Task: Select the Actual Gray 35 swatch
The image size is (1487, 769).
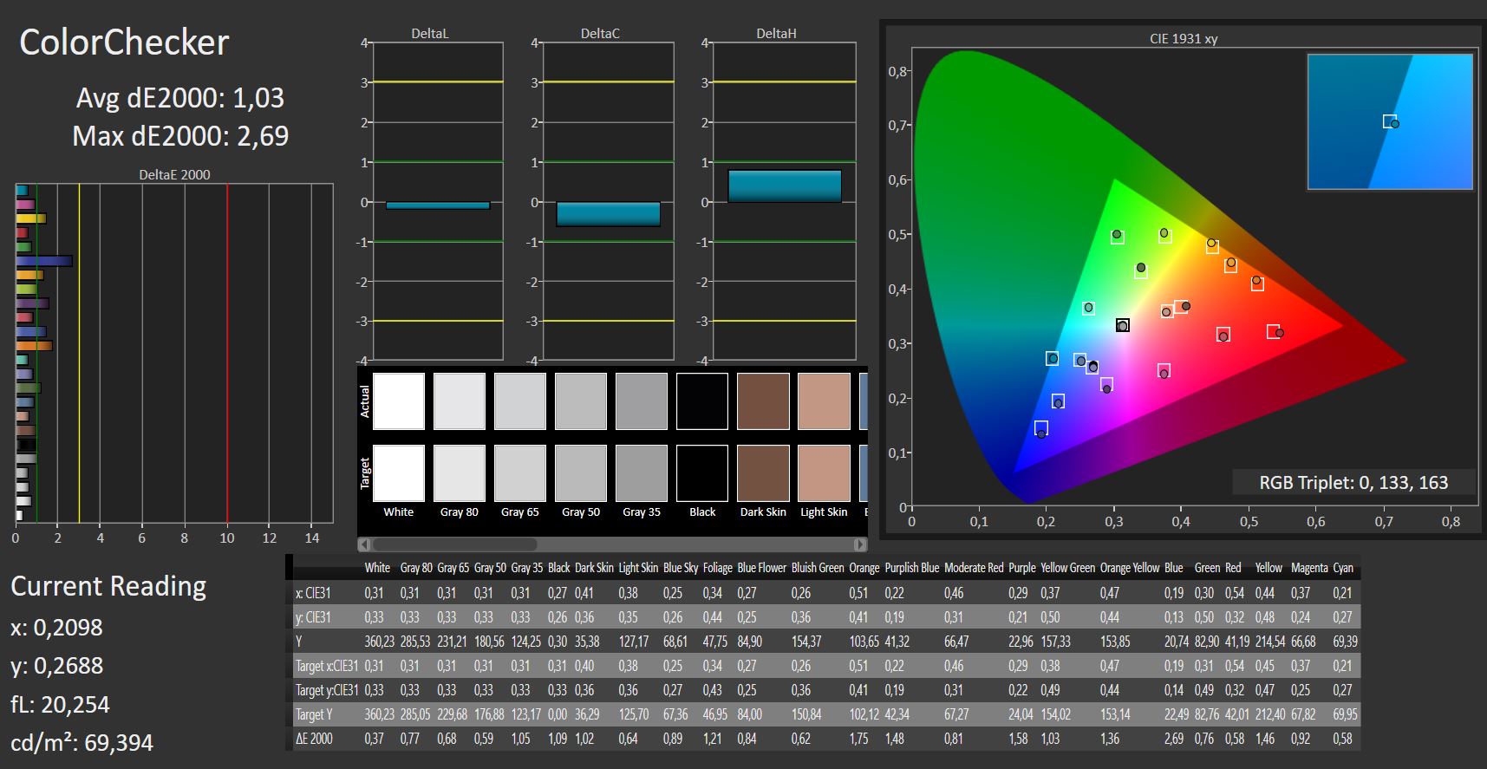Action: click(x=642, y=401)
